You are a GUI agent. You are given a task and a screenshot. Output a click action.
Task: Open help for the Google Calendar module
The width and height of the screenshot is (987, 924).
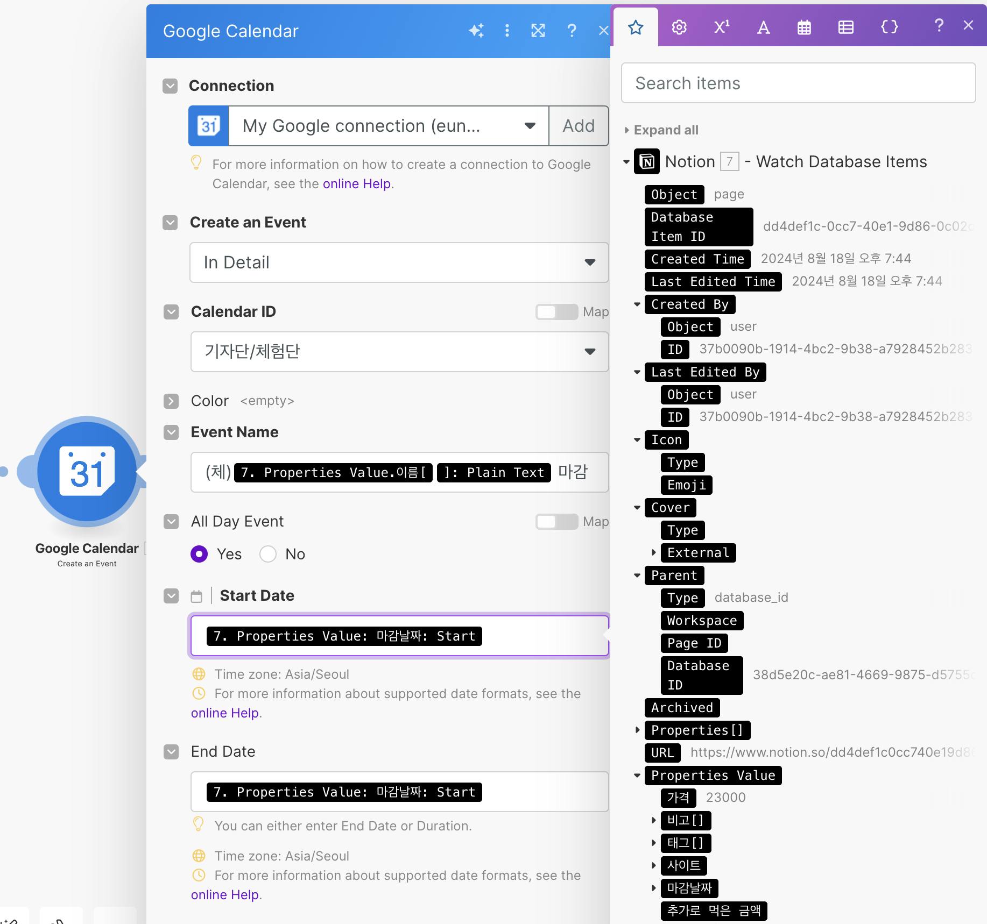click(572, 31)
